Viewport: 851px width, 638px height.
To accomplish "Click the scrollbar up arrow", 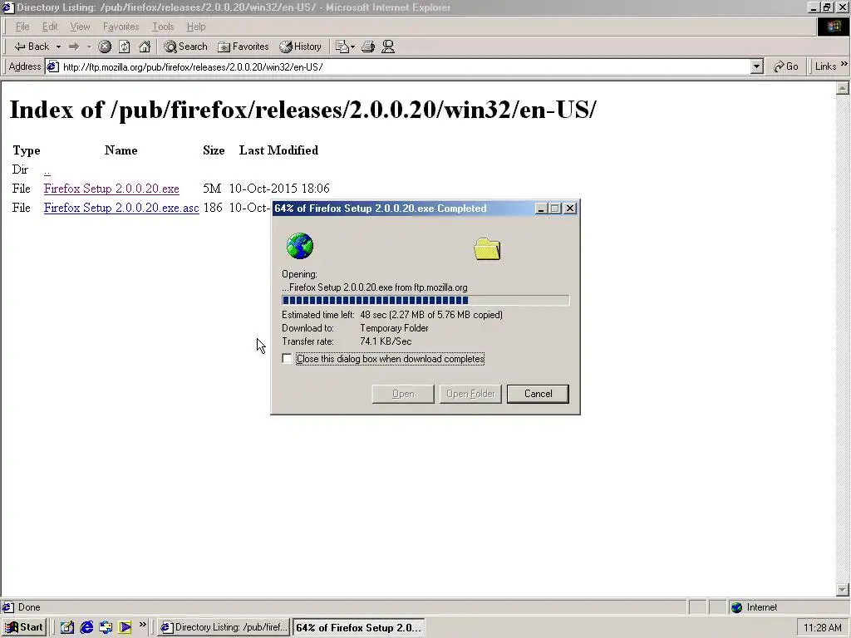I will (843, 88).
